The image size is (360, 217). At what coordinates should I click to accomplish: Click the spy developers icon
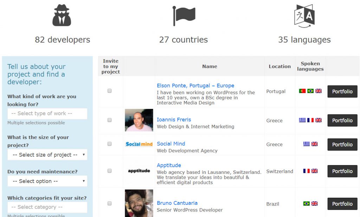(62, 15)
